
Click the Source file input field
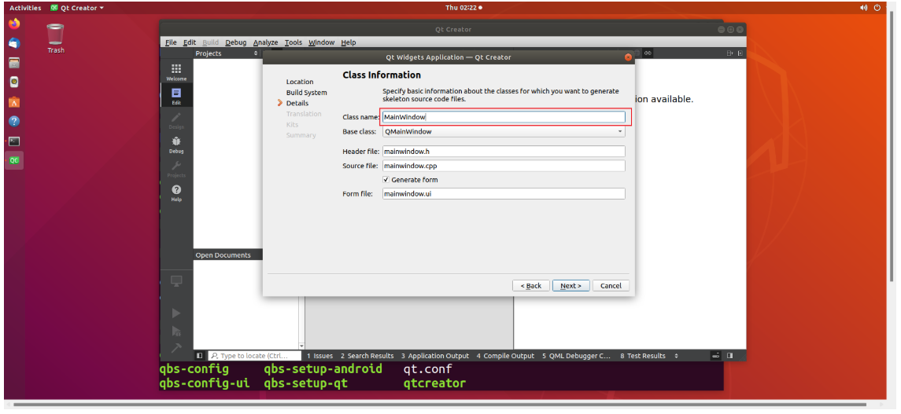504,166
